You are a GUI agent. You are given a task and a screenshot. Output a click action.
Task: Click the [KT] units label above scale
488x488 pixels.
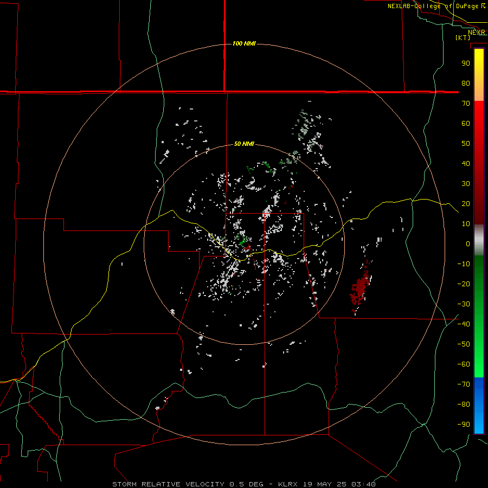[x=463, y=37]
